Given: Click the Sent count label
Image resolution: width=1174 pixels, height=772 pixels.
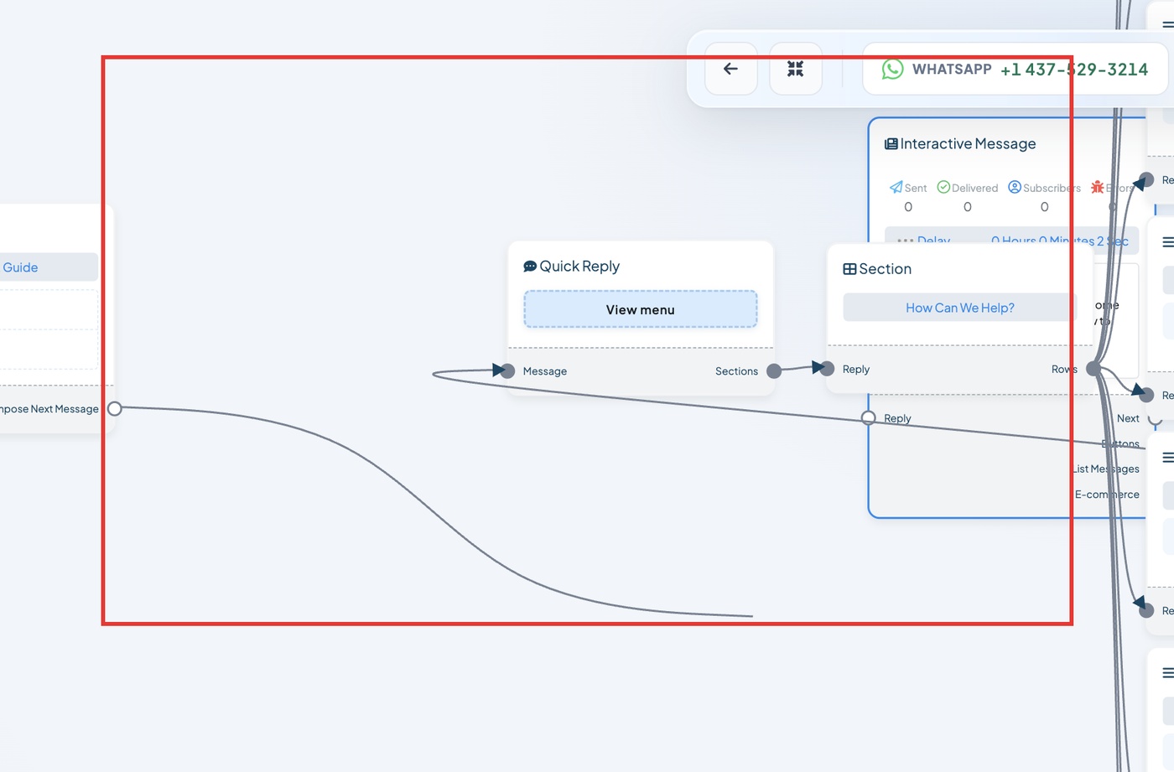Looking at the screenshot, I should 908,207.
